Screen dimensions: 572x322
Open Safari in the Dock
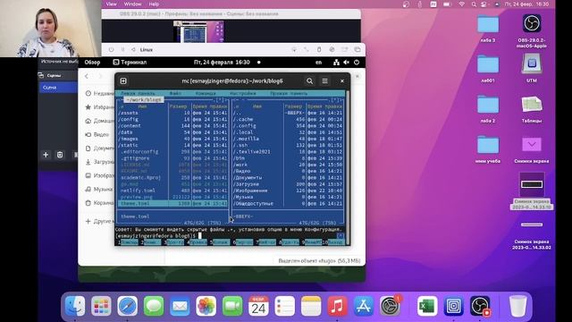tap(127, 306)
